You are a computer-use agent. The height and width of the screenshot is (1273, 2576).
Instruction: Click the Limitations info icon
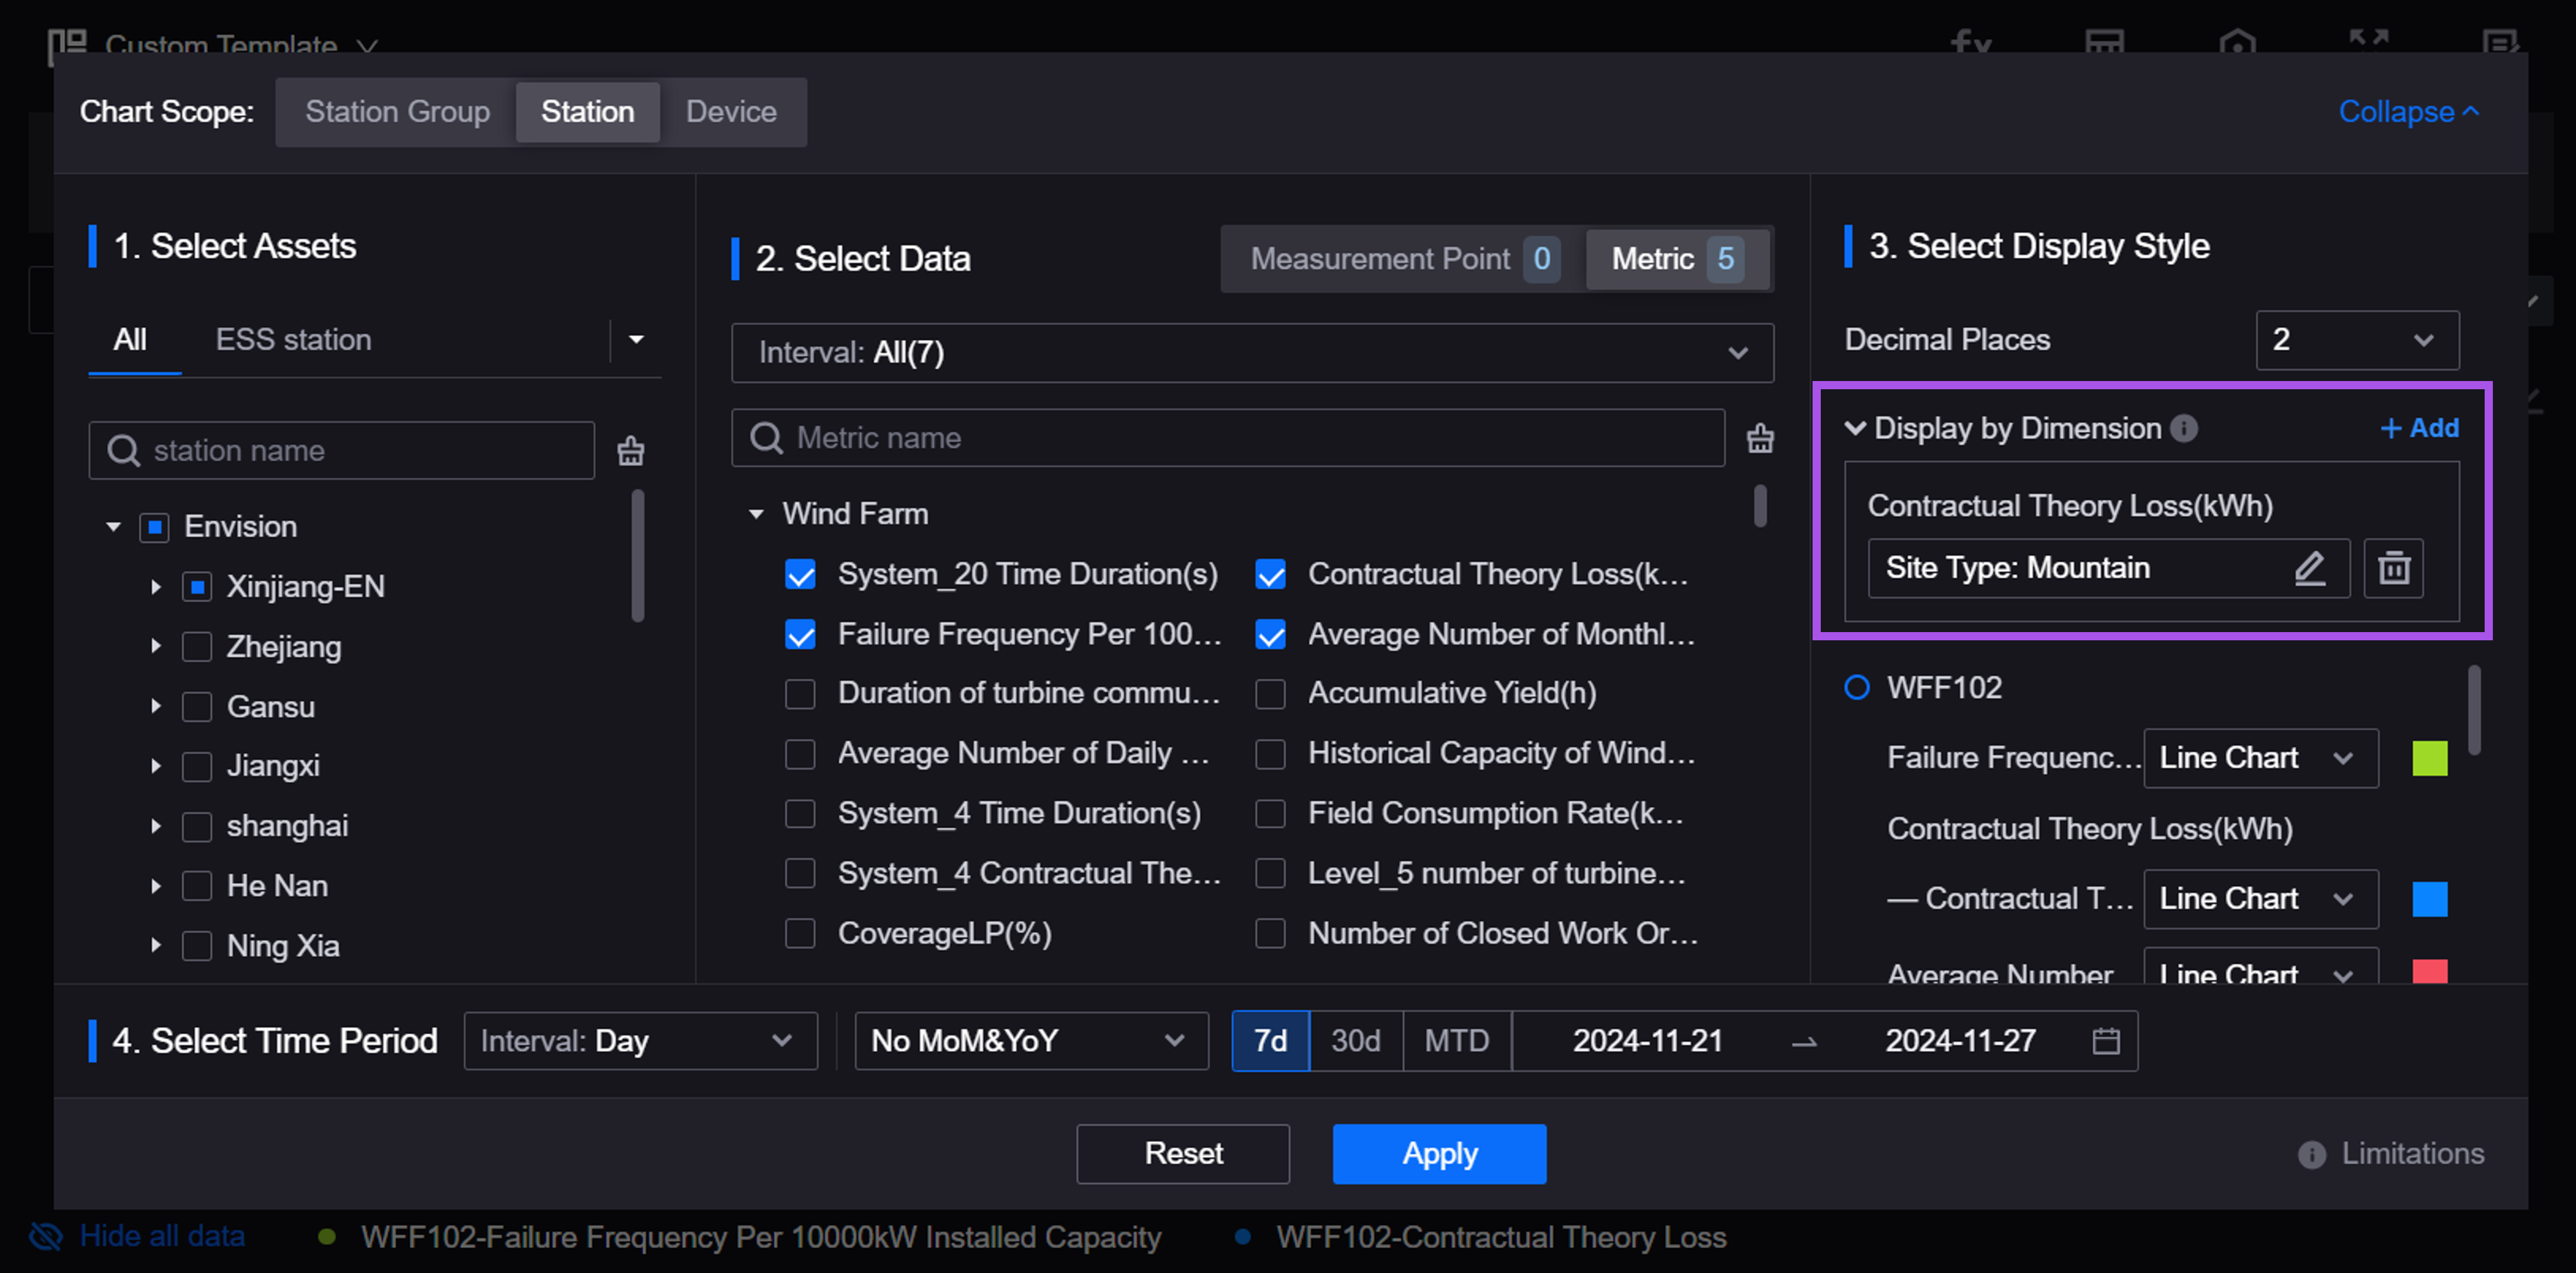(2311, 1154)
